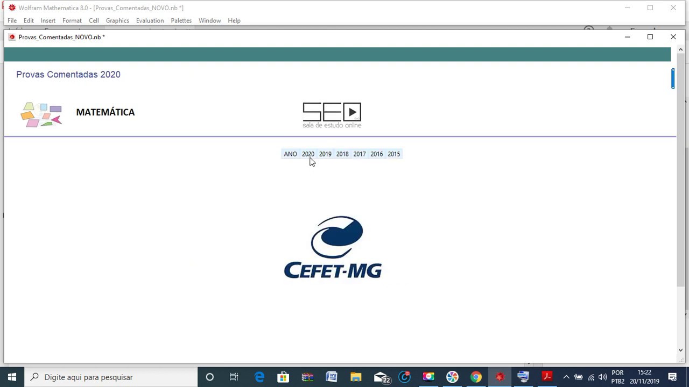Screen dimensions: 689x387
Task: Click the notebook scrollbar down arrow
Action: [x=680, y=350]
